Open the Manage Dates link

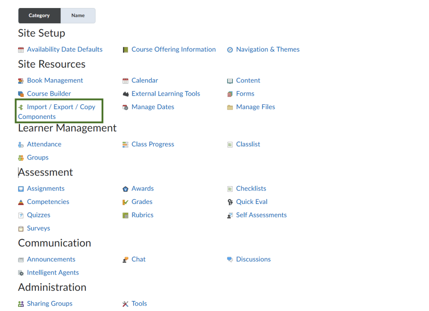[153, 107]
